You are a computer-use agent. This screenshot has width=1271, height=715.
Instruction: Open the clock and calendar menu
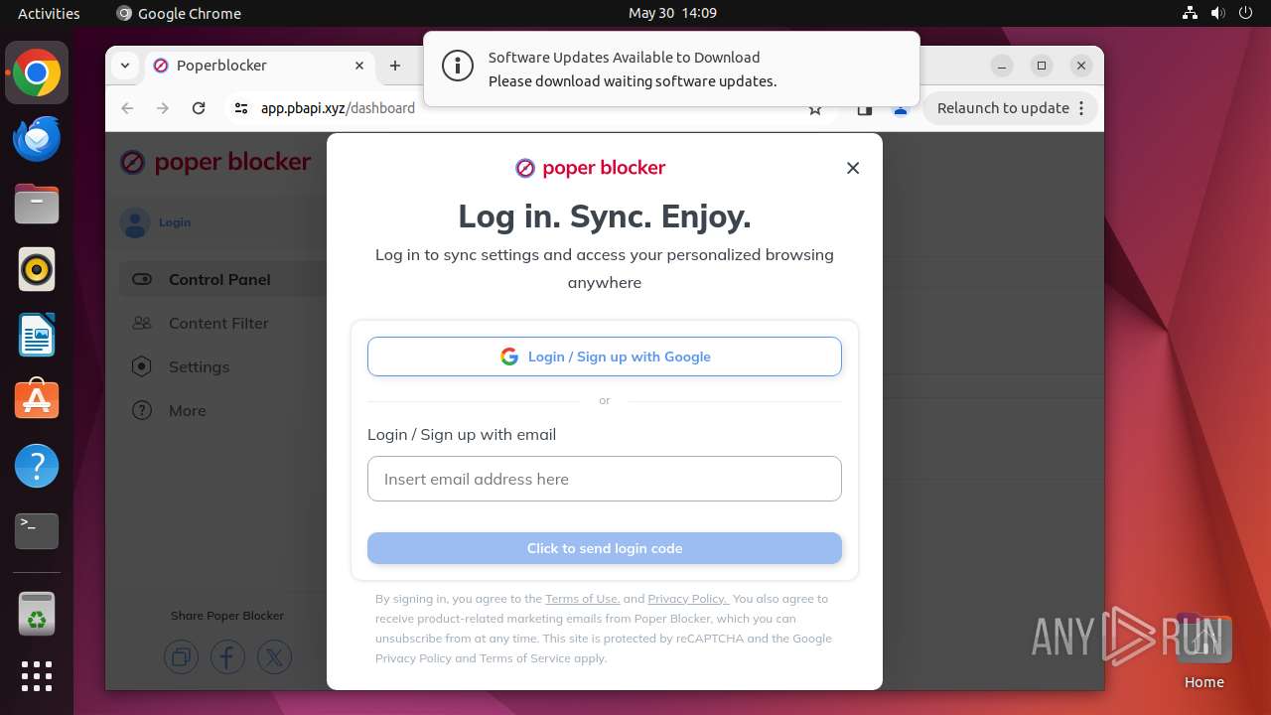pos(672,13)
